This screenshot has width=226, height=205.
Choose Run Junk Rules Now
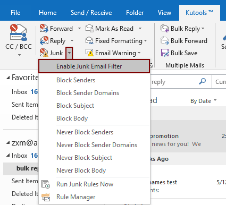pos(94,184)
